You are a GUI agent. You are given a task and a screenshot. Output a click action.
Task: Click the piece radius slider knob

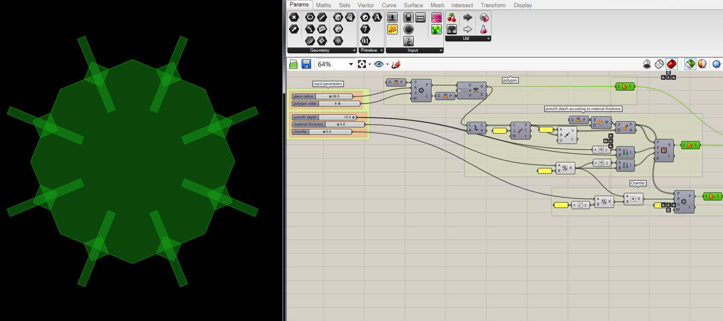[x=330, y=96]
